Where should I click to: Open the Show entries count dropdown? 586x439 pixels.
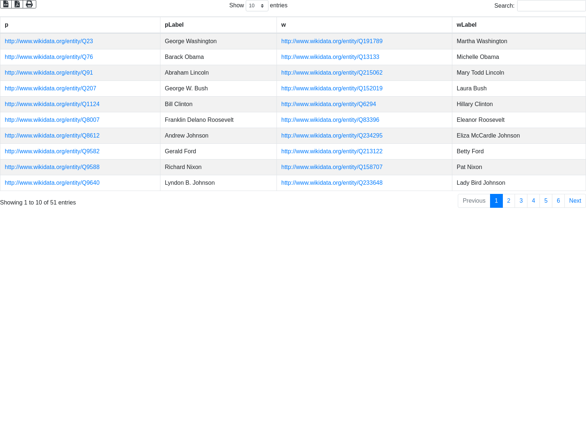(x=257, y=6)
